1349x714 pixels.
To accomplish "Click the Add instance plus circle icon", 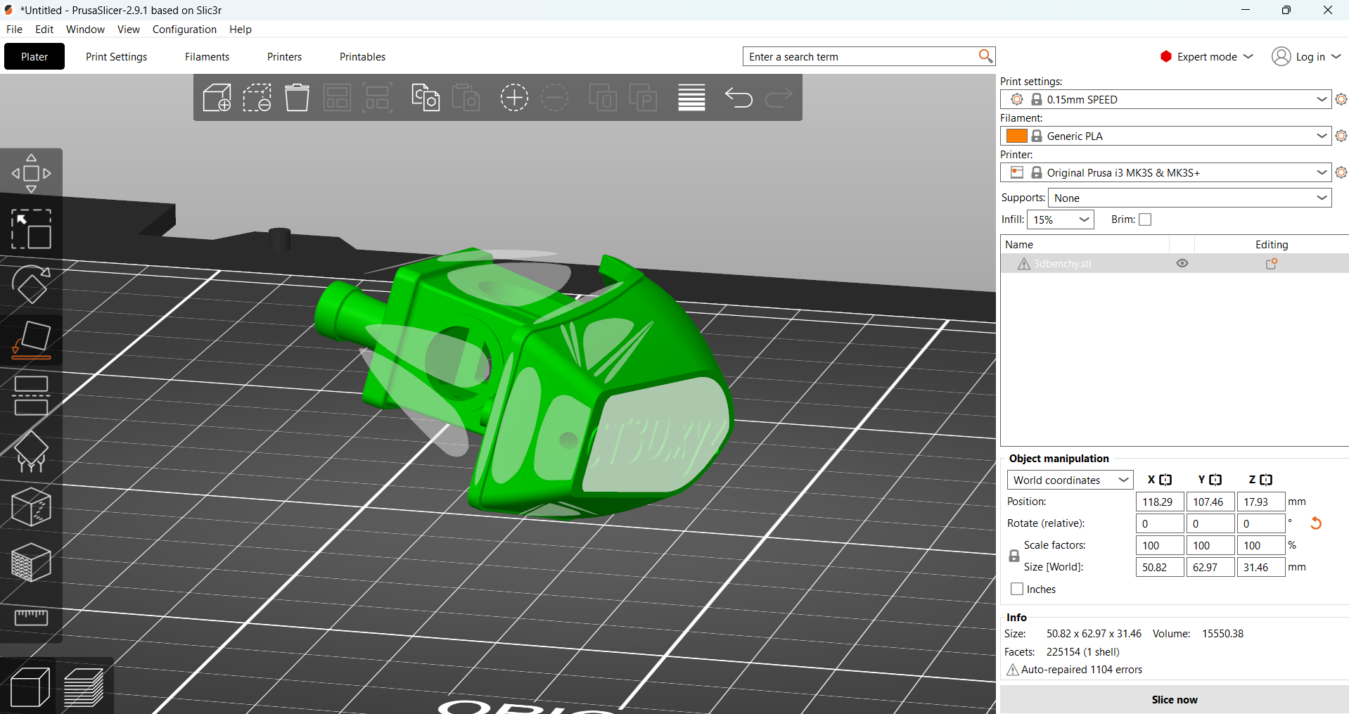I will [x=514, y=98].
